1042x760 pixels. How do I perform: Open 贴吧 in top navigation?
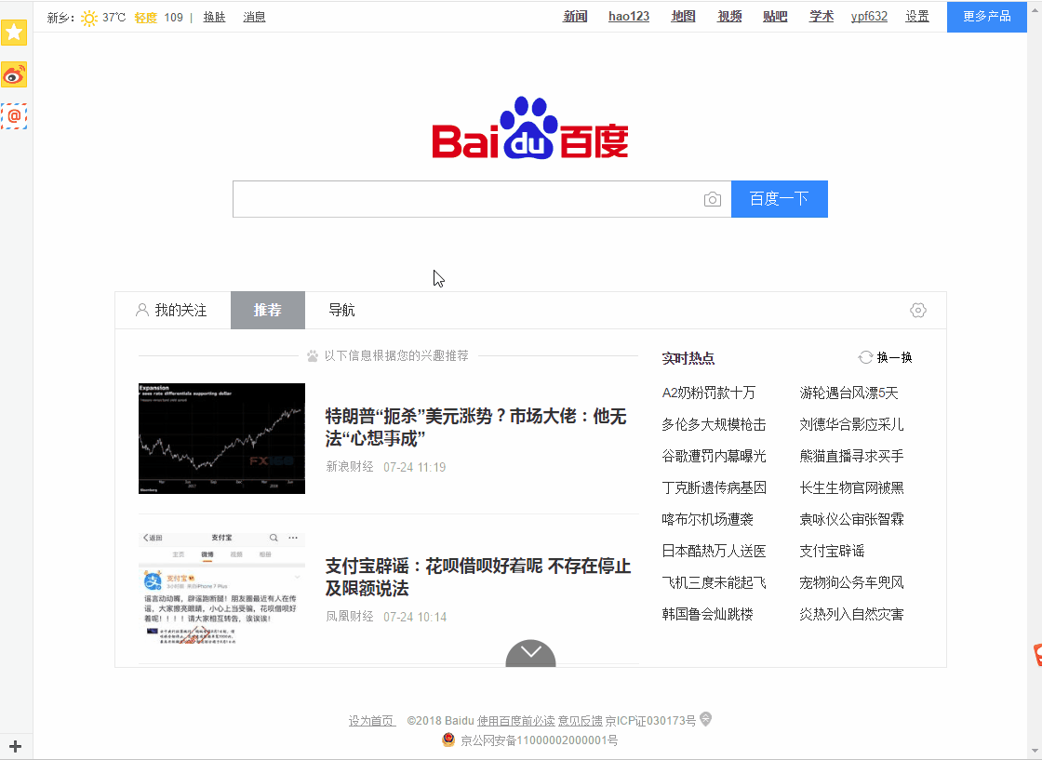775,17
